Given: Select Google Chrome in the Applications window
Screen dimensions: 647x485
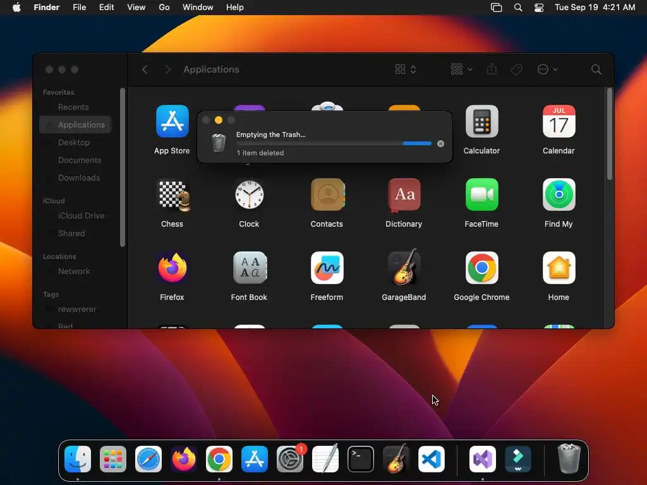Looking at the screenshot, I should tap(481, 268).
